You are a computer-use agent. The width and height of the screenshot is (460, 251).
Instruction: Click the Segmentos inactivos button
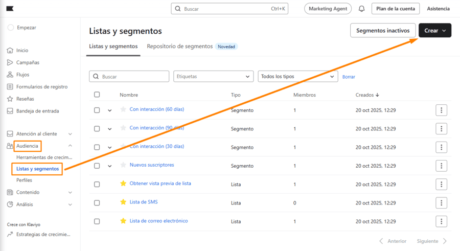[382, 31]
